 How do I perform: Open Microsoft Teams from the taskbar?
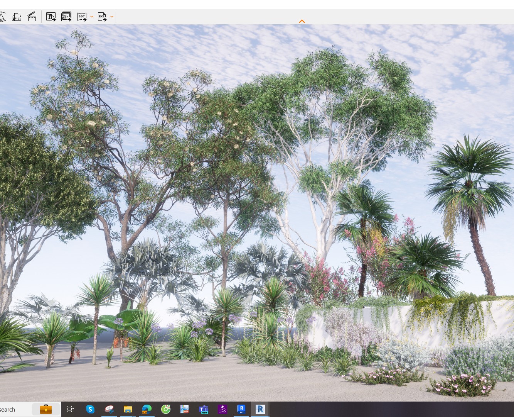point(204,409)
